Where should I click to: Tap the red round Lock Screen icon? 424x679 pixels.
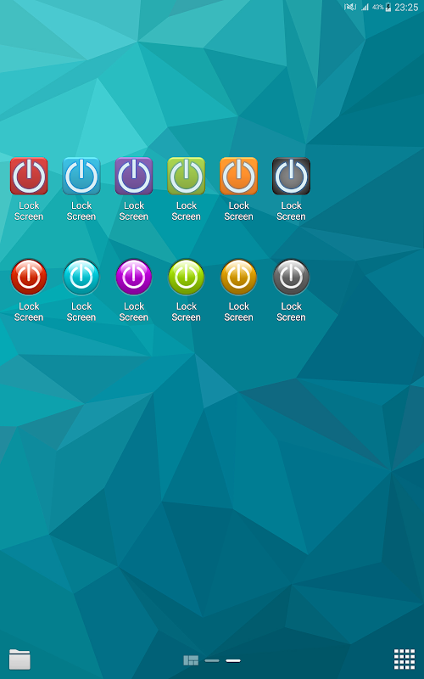[29, 278]
